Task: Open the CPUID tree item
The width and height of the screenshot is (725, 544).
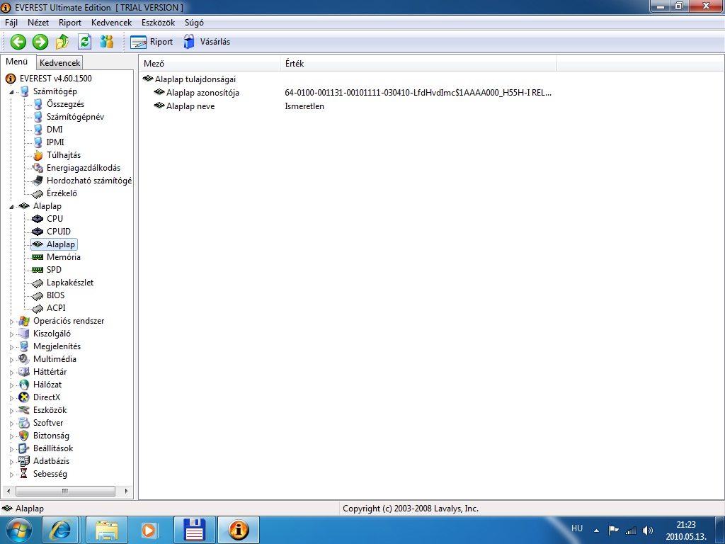Action: tap(58, 232)
